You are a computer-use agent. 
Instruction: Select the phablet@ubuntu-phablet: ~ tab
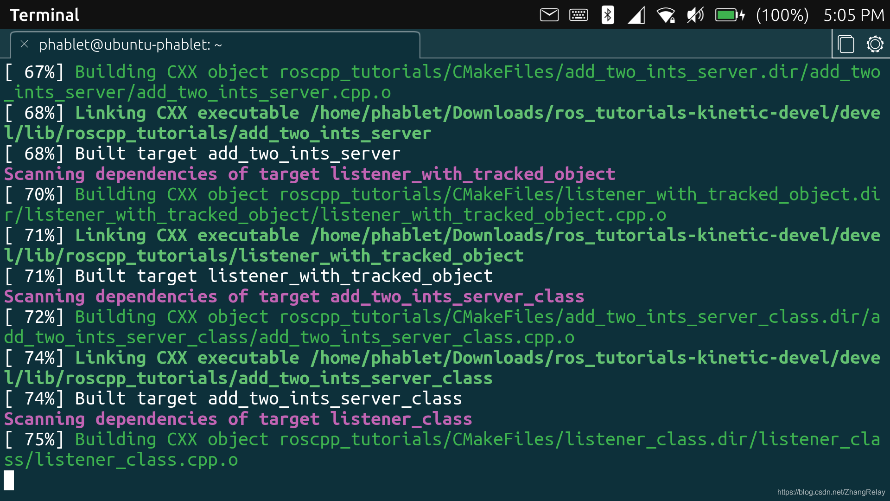(x=130, y=45)
